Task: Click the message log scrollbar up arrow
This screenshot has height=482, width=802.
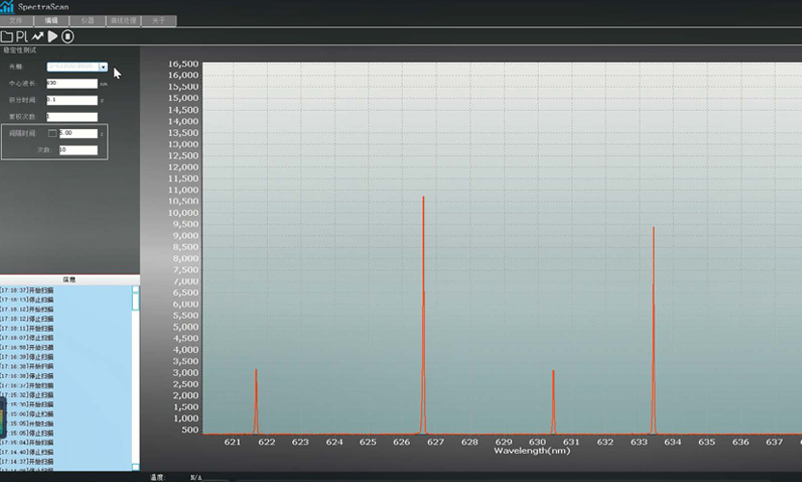Action: click(136, 288)
